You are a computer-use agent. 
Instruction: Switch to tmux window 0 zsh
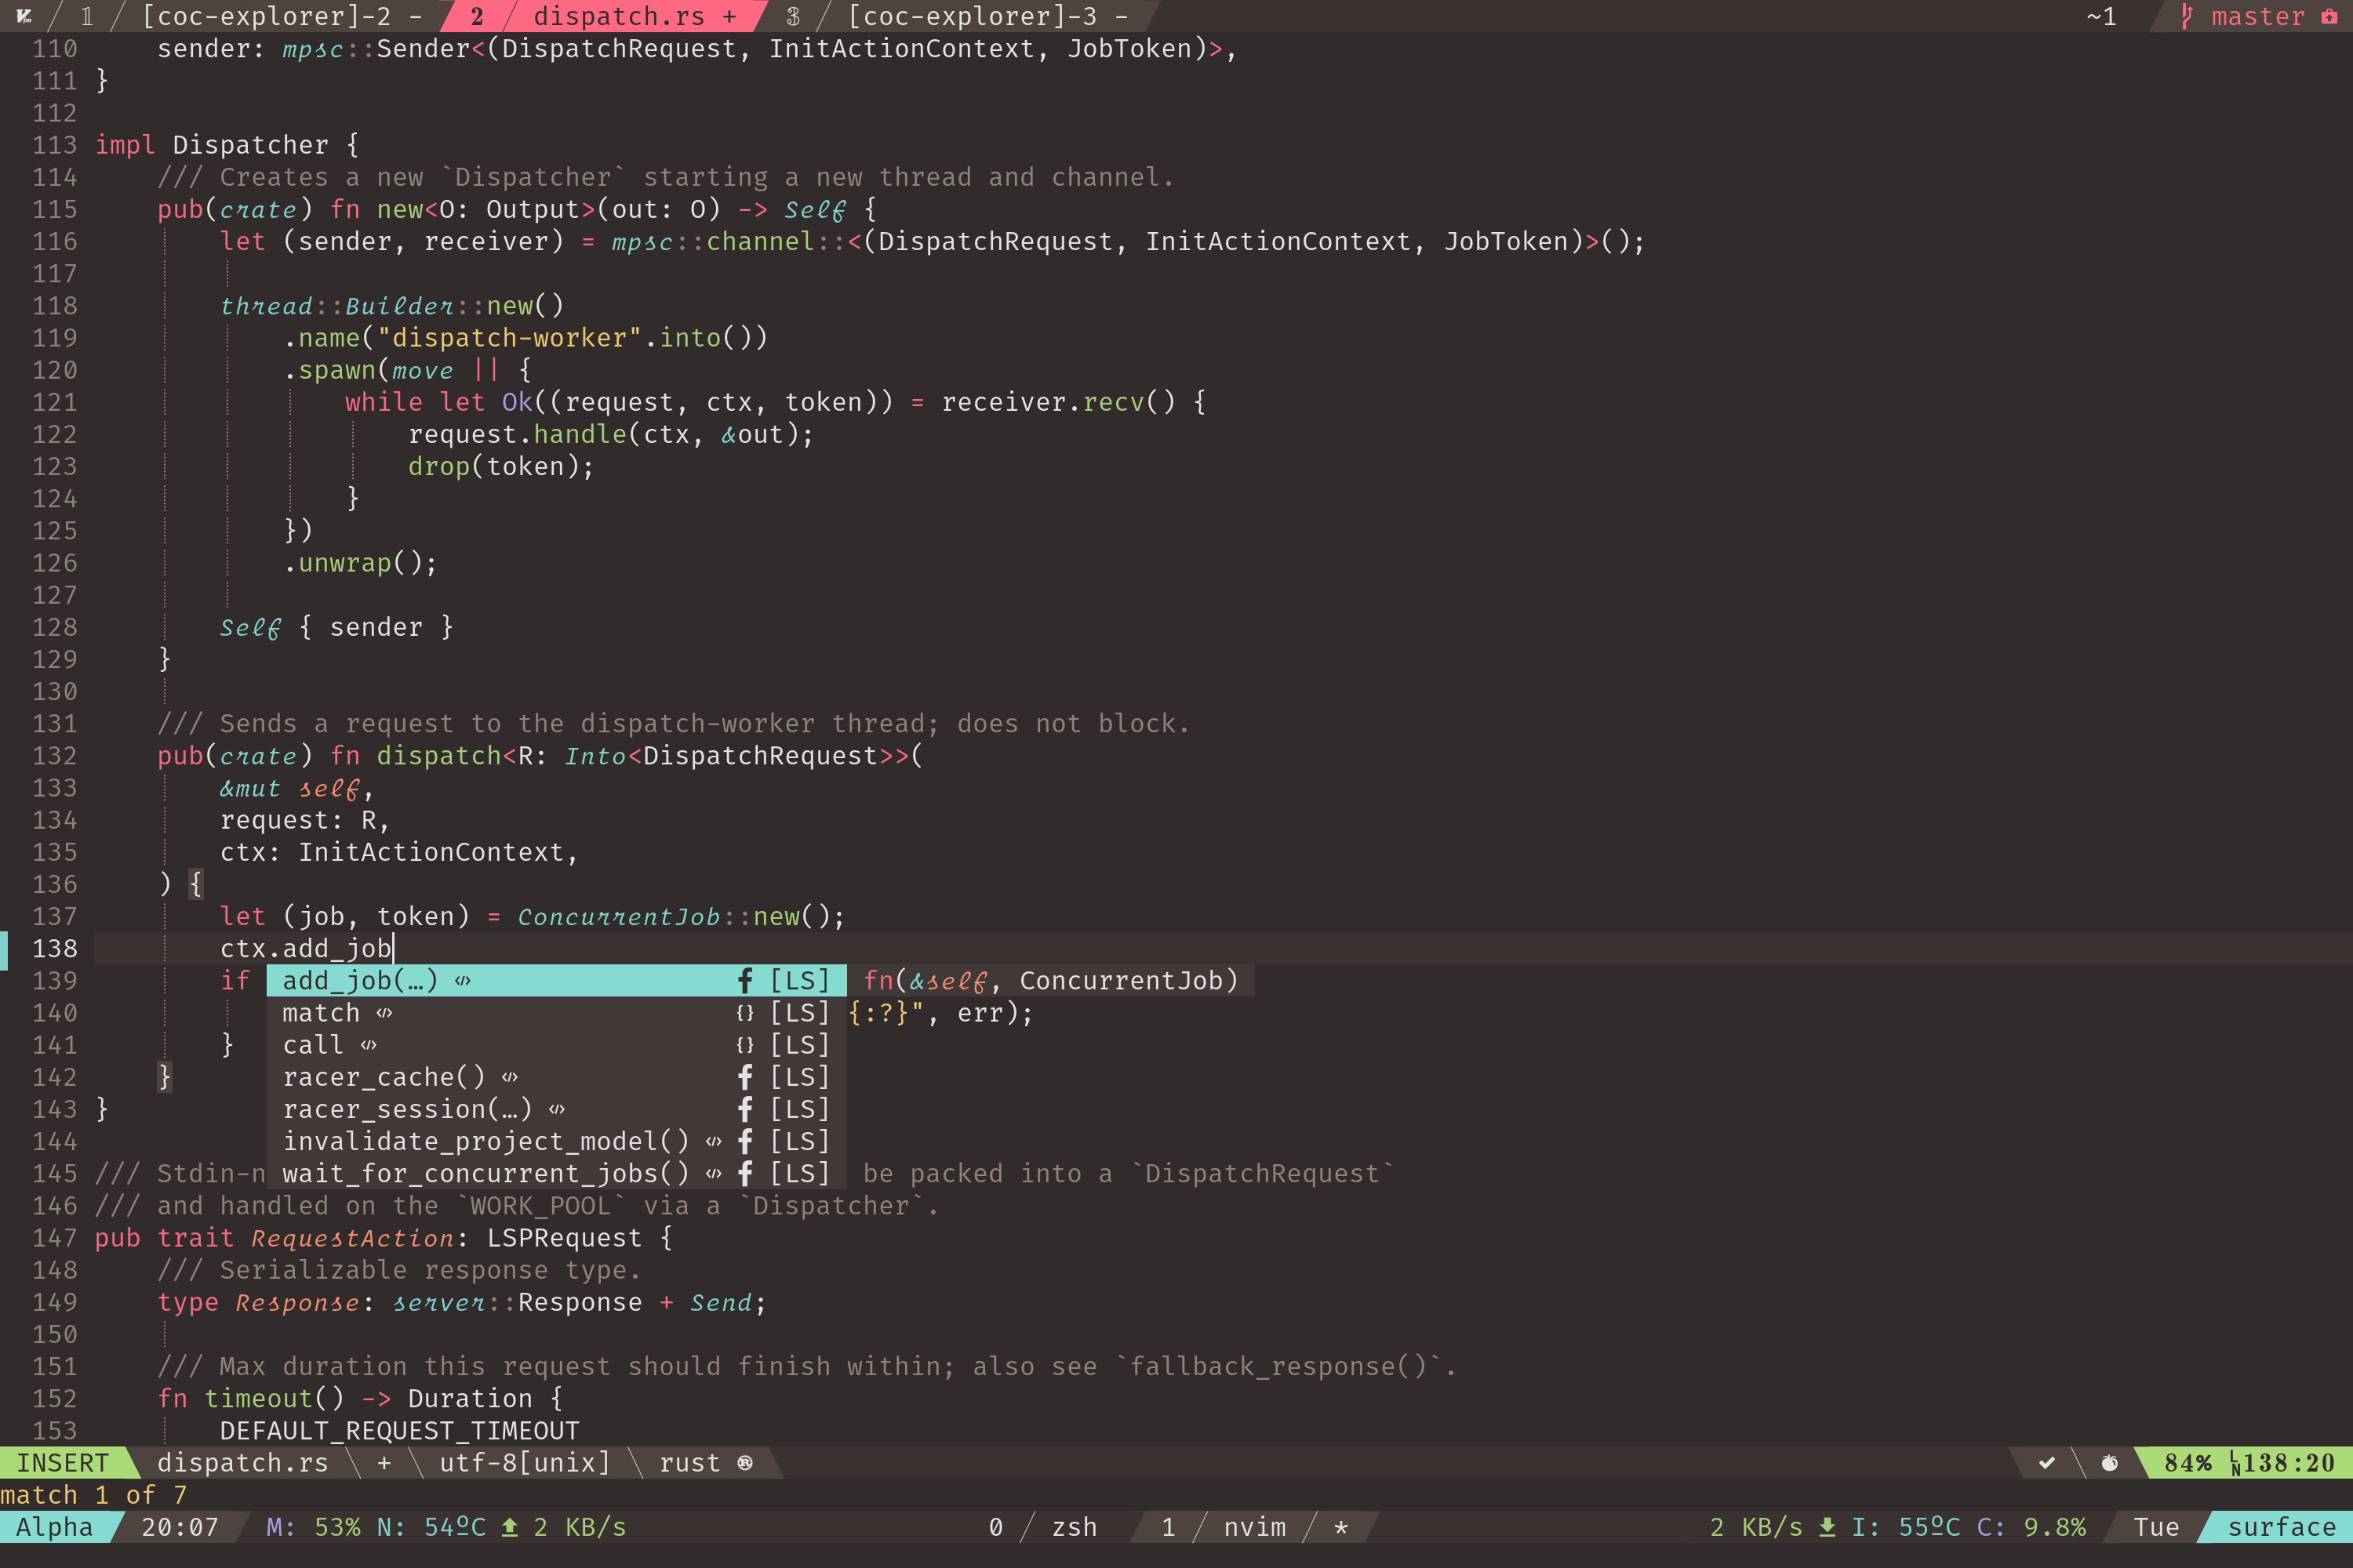click(x=1043, y=1527)
